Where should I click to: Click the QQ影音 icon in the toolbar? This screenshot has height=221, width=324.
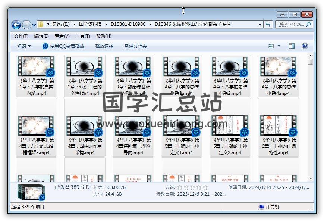pos(45,46)
